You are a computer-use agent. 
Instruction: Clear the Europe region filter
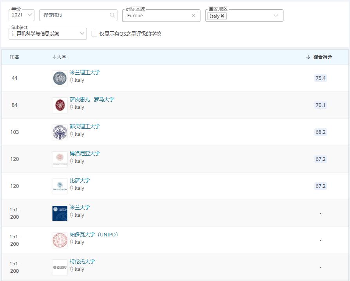[193, 15]
